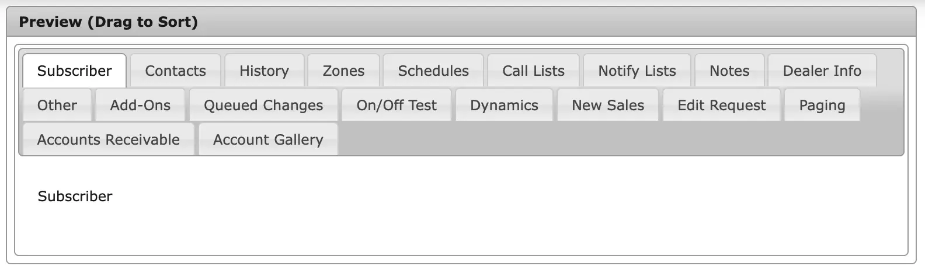The image size is (925, 273).
Task: Go to the Call Lists tab
Action: tap(533, 71)
